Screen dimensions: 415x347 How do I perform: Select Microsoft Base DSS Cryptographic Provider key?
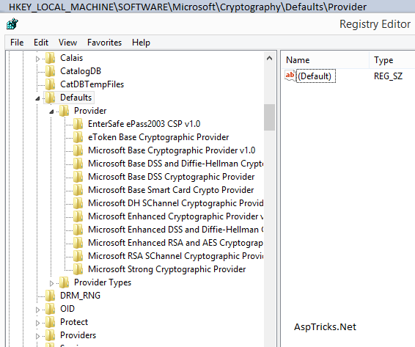172,177
